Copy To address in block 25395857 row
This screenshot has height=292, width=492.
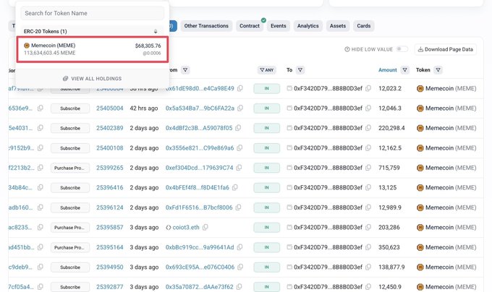coord(368,227)
